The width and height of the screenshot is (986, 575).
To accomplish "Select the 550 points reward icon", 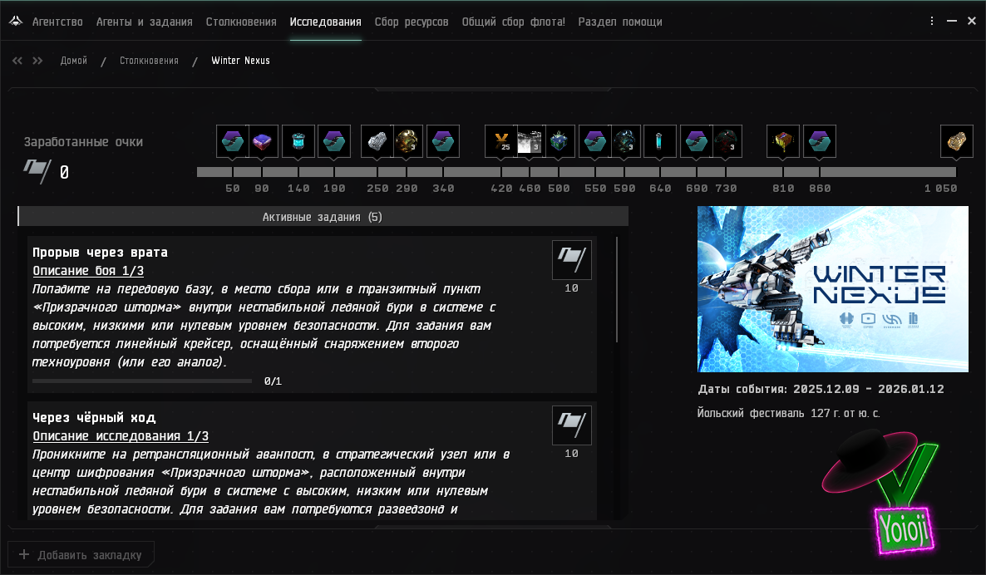I will (x=595, y=140).
